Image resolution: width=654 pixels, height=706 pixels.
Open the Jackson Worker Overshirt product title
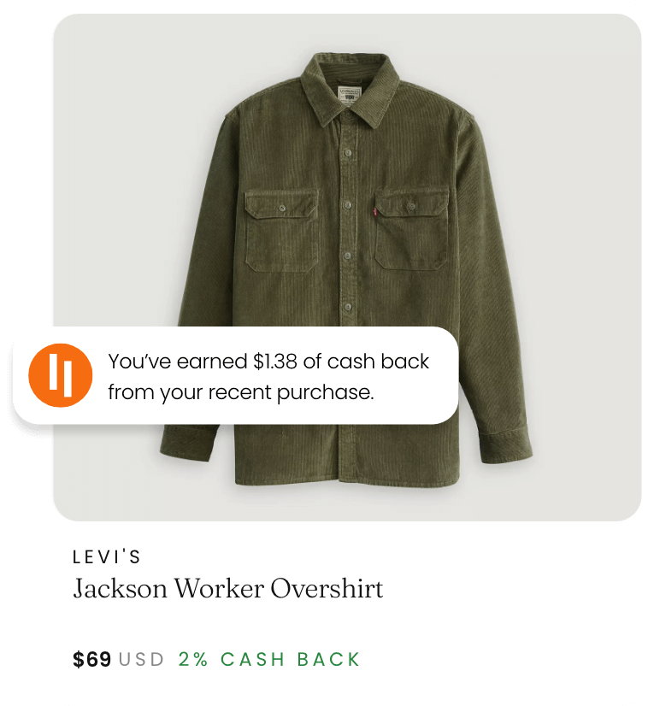(228, 589)
